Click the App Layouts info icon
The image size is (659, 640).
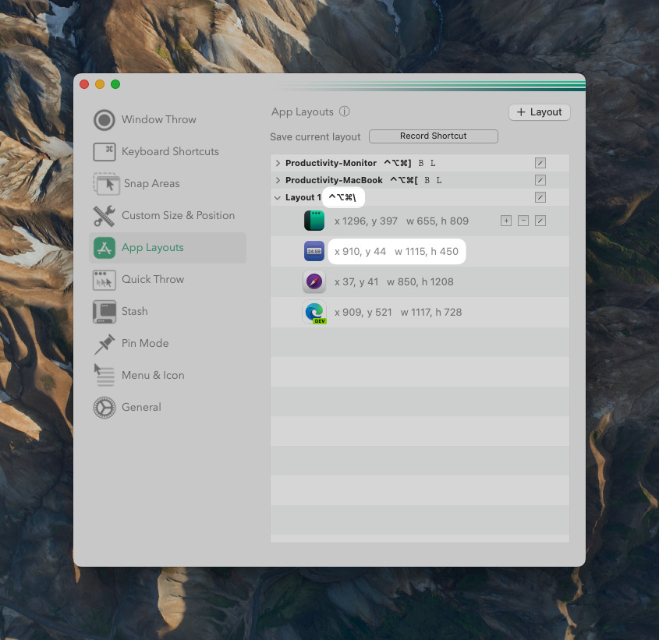[344, 111]
